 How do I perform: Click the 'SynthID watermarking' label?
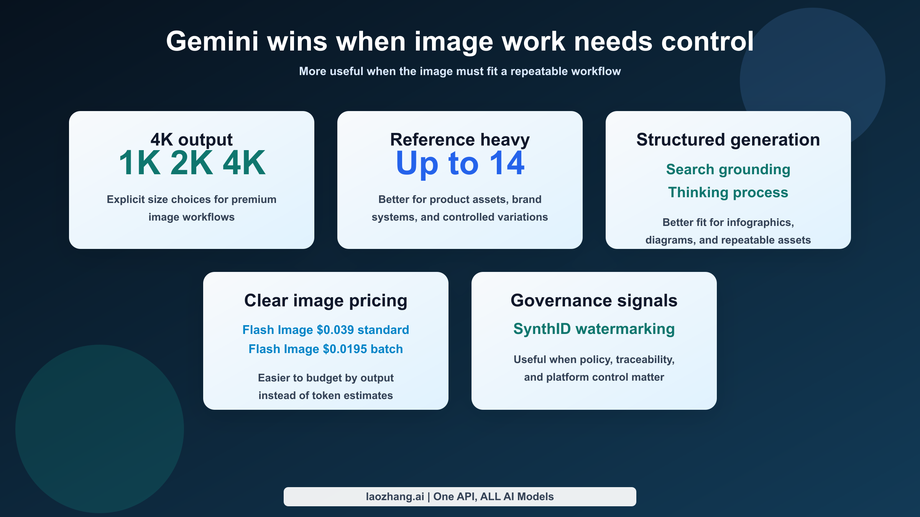[594, 329]
